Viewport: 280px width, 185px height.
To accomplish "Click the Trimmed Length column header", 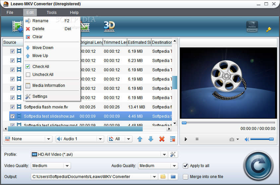I will [x=115, y=42].
